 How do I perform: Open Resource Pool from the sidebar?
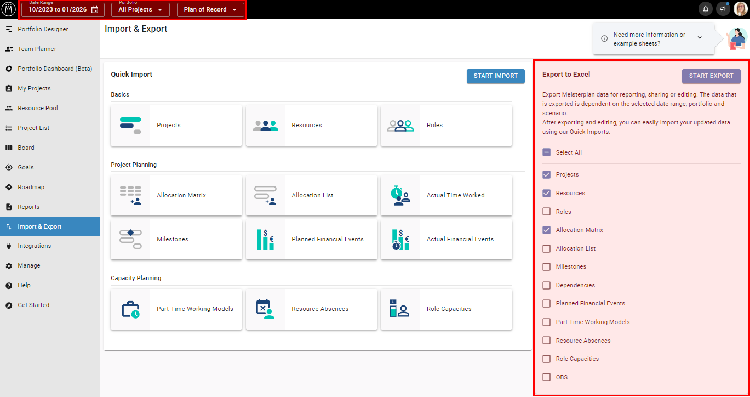point(50,108)
